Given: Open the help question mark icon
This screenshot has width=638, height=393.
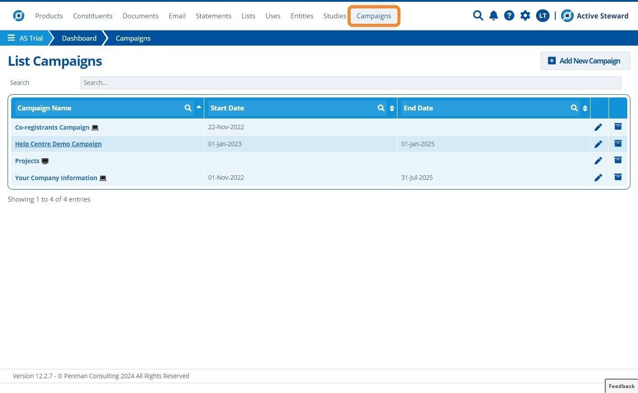Looking at the screenshot, I should click(x=509, y=16).
